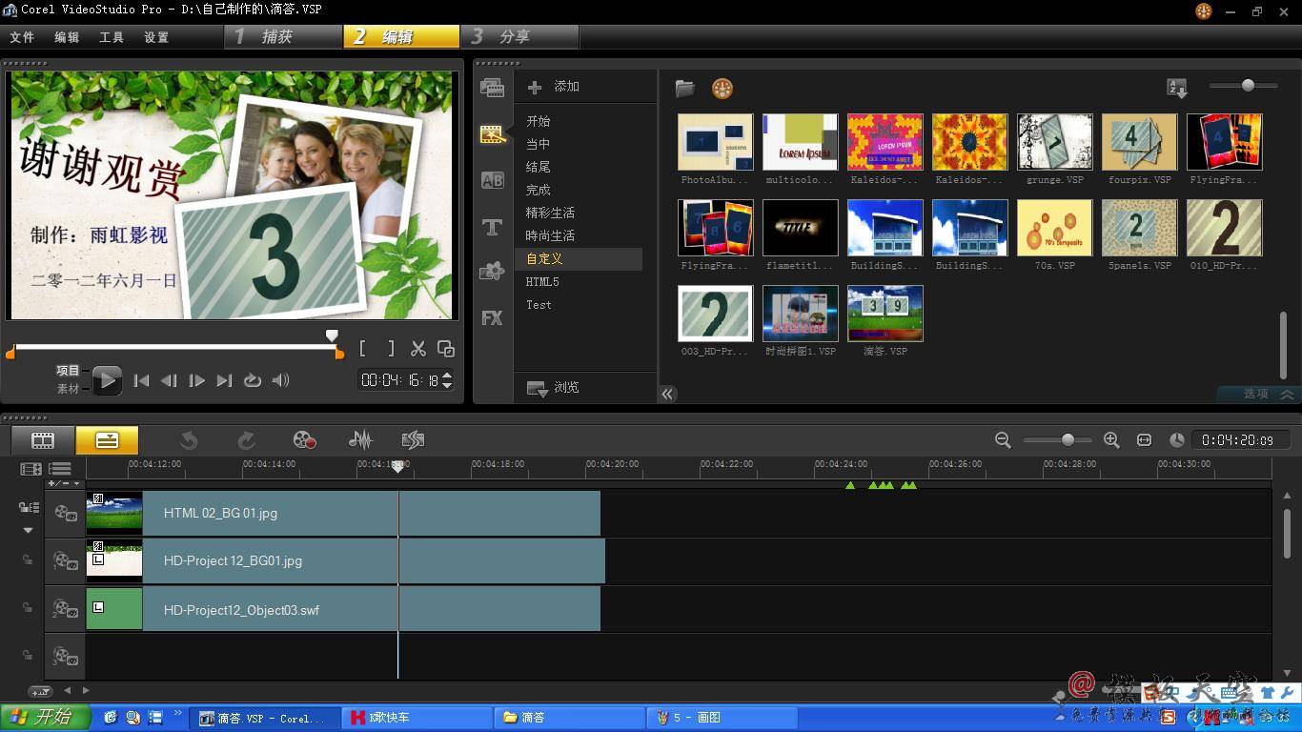Expand ripple editing options down arrow
This screenshot has width=1302, height=732.
[x=28, y=530]
